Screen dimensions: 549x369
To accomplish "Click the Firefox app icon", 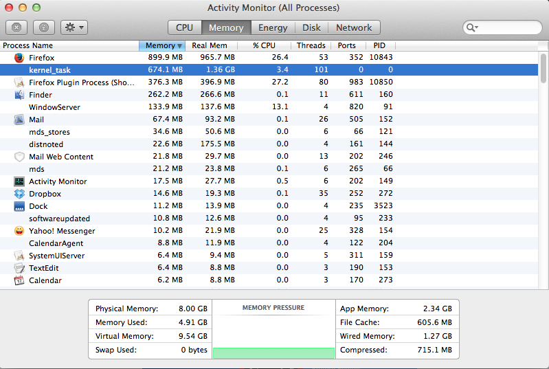I will click(19, 58).
